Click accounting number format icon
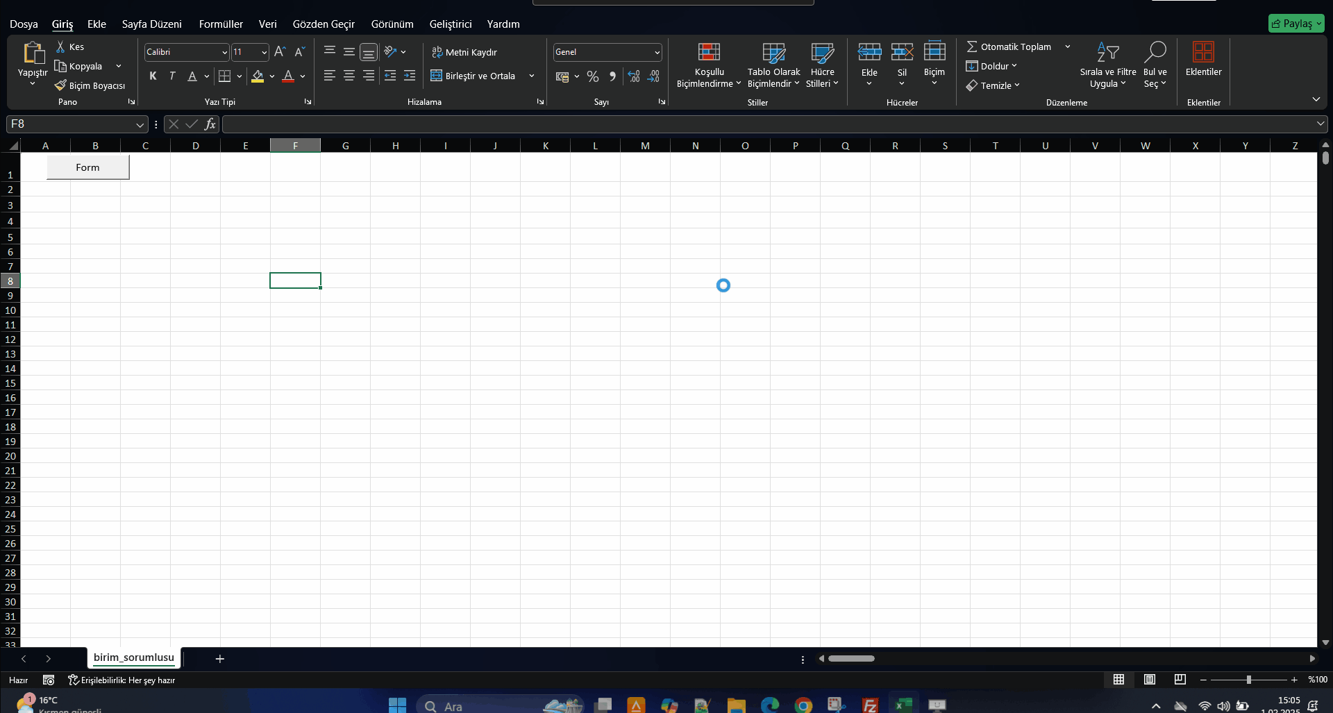The height and width of the screenshot is (713, 1333). (562, 76)
